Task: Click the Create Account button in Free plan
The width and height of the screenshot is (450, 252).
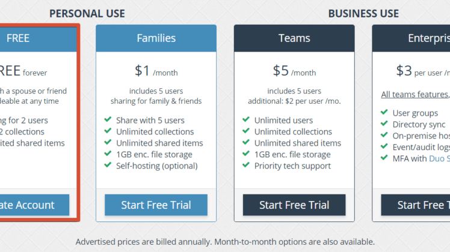Action: click(x=34, y=205)
